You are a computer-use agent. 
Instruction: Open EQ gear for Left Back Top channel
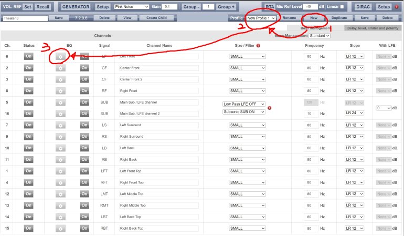pos(60,217)
